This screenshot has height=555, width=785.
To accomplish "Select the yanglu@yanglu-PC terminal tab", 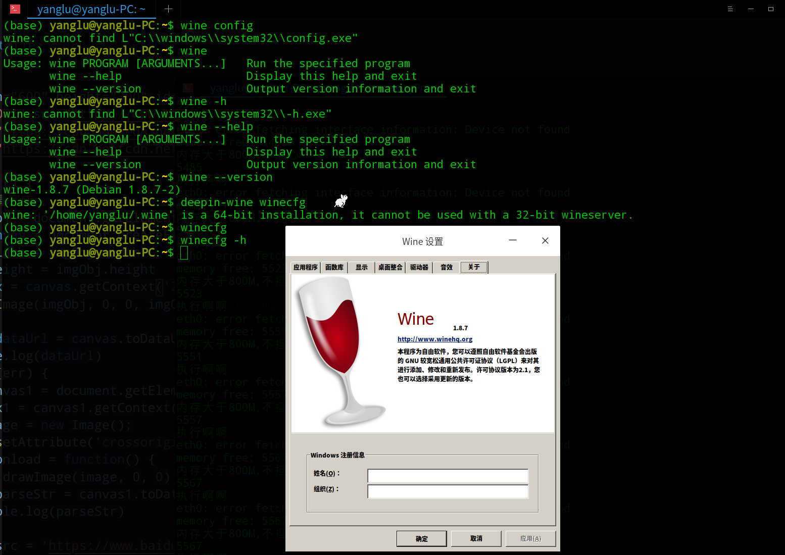I will pos(91,9).
